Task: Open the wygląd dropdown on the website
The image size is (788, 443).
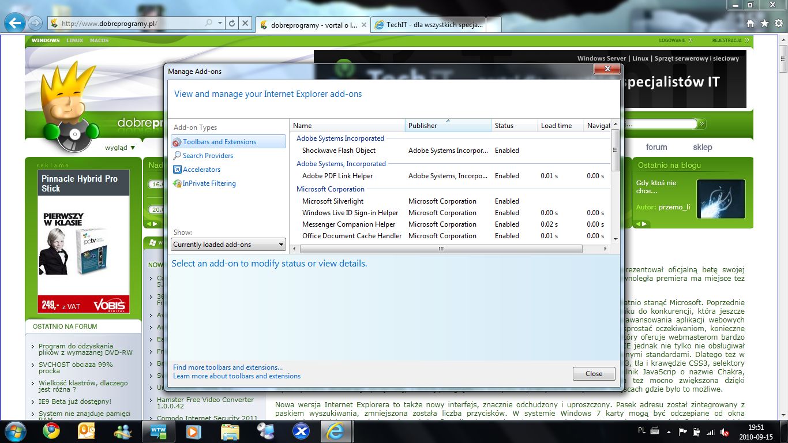Action: pyautogui.click(x=120, y=148)
